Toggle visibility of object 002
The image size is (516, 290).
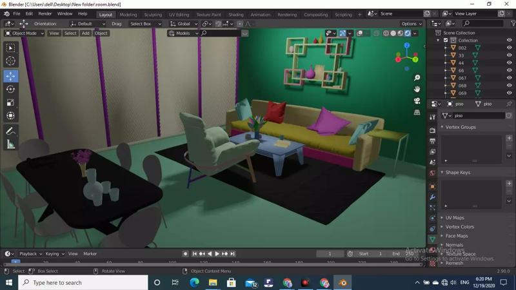pos(509,48)
